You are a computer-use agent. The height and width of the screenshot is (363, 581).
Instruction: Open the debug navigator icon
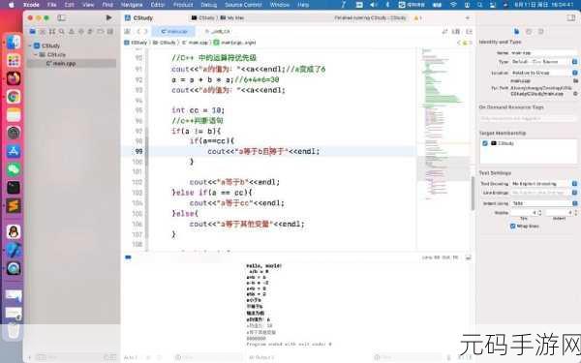pos(90,32)
